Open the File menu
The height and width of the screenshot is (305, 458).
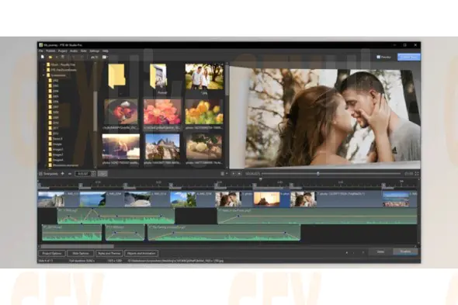pyautogui.click(x=41, y=51)
